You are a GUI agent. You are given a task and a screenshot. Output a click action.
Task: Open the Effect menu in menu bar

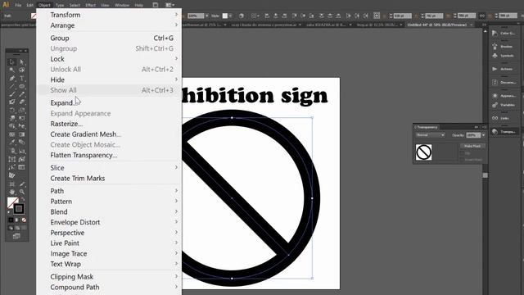pos(90,5)
